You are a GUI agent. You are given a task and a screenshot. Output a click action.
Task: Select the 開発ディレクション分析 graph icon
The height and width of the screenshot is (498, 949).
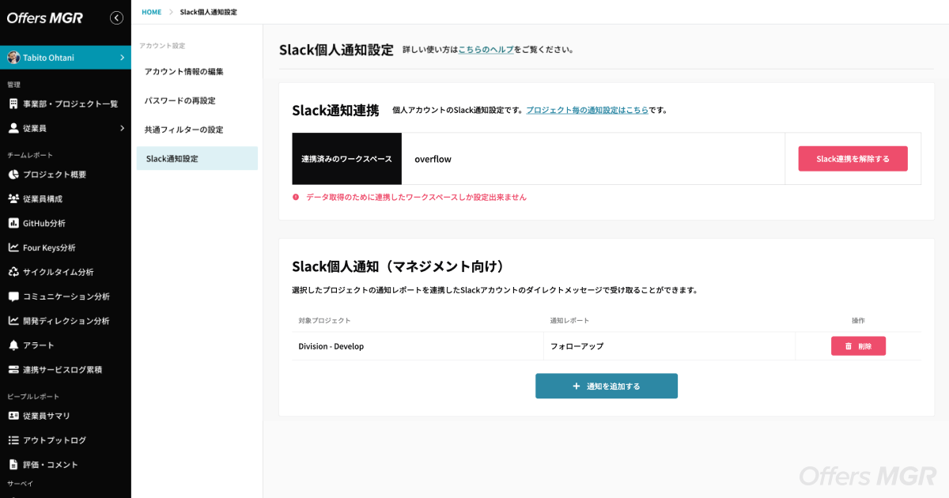pyautogui.click(x=11, y=321)
